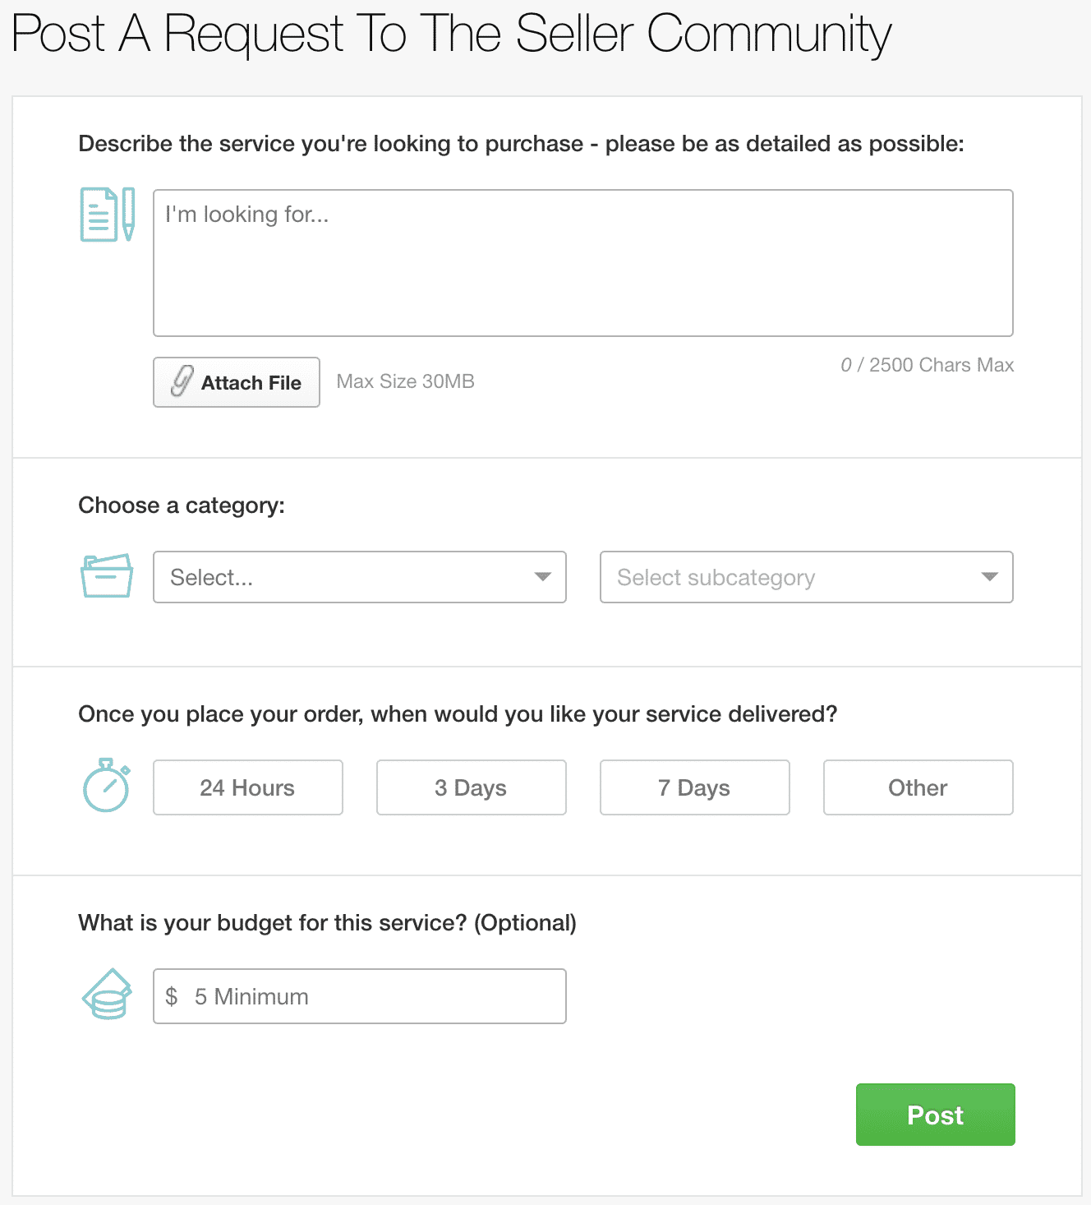Click the Attach File button

pyautogui.click(x=236, y=382)
